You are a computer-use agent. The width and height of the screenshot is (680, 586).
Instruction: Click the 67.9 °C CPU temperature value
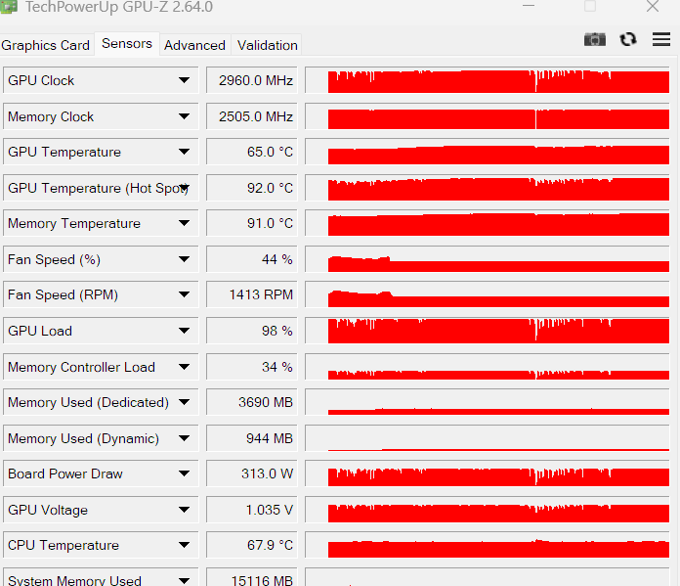pos(252,545)
